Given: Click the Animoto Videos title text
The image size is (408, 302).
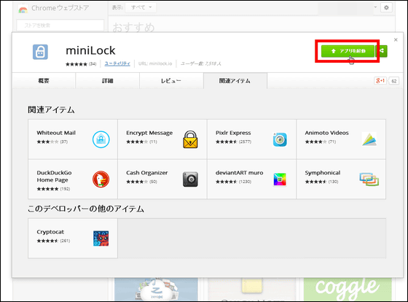Looking at the screenshot, I should [x=327, y=133].
